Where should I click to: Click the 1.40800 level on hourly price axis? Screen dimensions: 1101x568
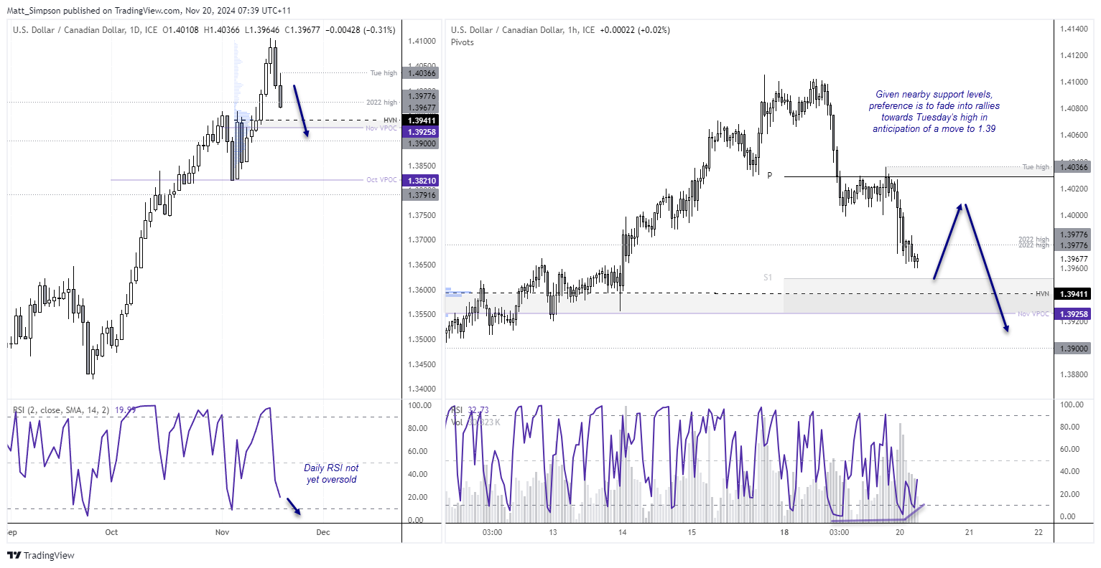(x=1073, y=108)
